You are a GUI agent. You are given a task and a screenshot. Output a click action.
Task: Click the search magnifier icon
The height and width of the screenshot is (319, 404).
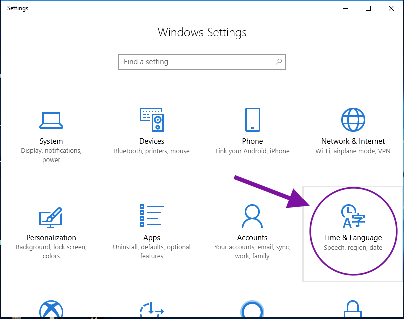click(279, 62)
